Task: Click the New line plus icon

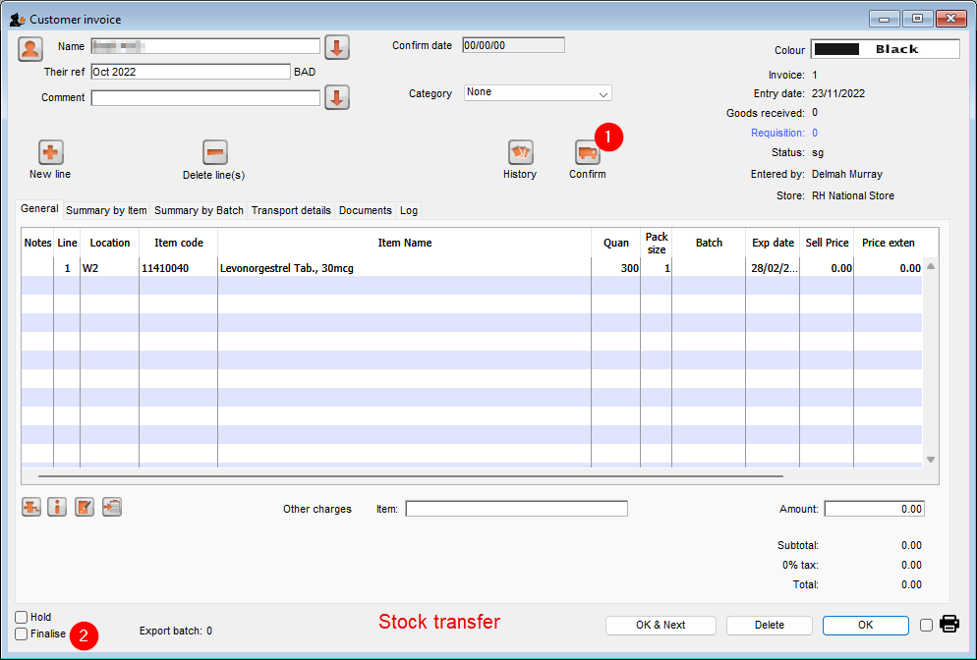Action: [50, 152]
